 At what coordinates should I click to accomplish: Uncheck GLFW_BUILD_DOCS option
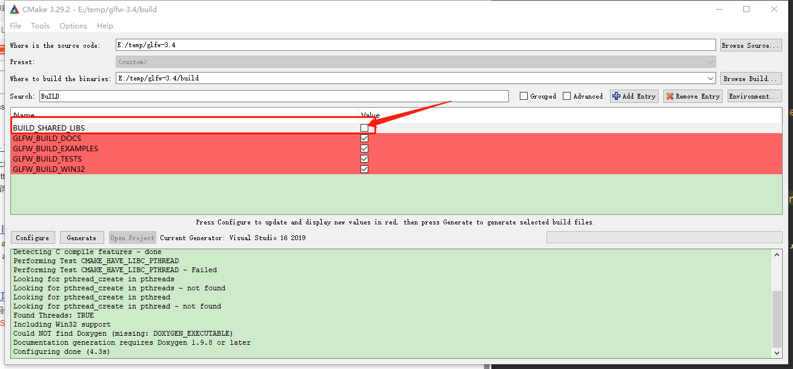[364, 139]
